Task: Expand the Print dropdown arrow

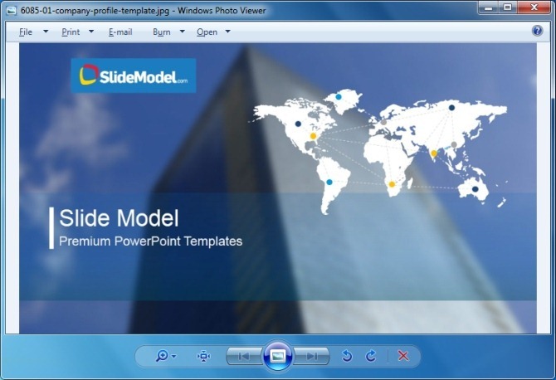Action: [91, 32]
